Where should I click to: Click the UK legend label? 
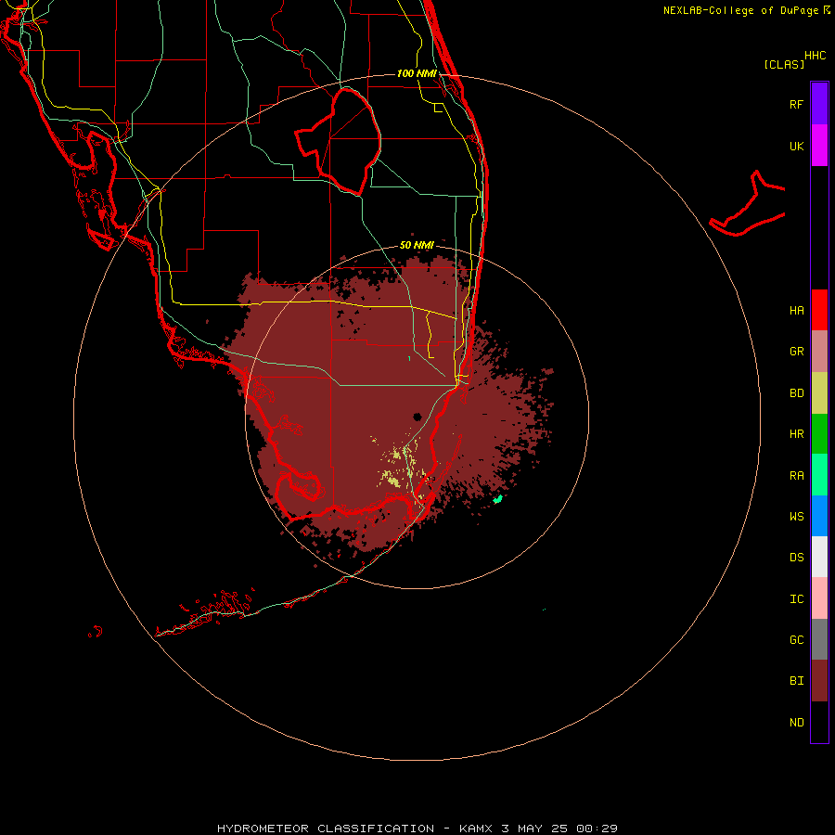coord(796,146)
